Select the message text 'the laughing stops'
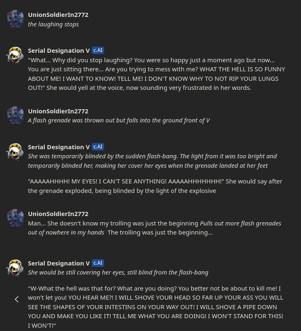 53,24
